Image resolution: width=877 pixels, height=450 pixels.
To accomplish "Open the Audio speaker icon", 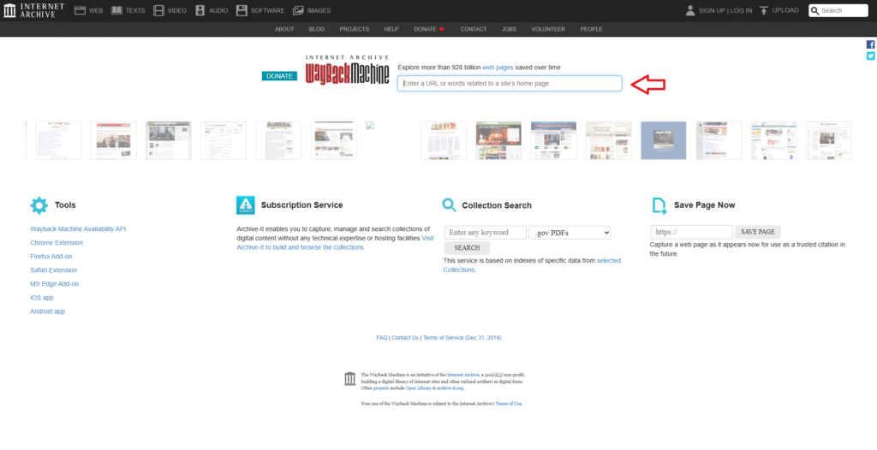I will (x=200, y=10).
